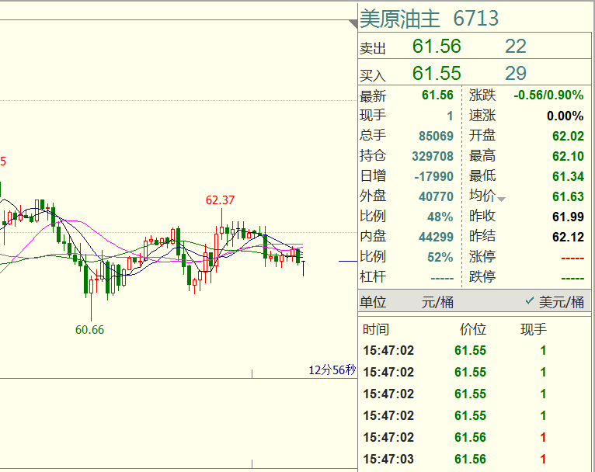Viewport: 595px width, 472px height.
Task: Click the 时间 column header
Action: coord(376,329)
